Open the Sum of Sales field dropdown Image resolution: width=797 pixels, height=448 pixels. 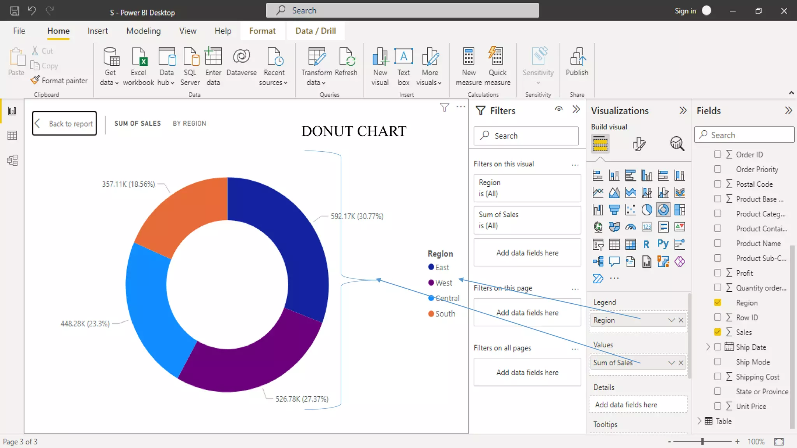(671, 362)
